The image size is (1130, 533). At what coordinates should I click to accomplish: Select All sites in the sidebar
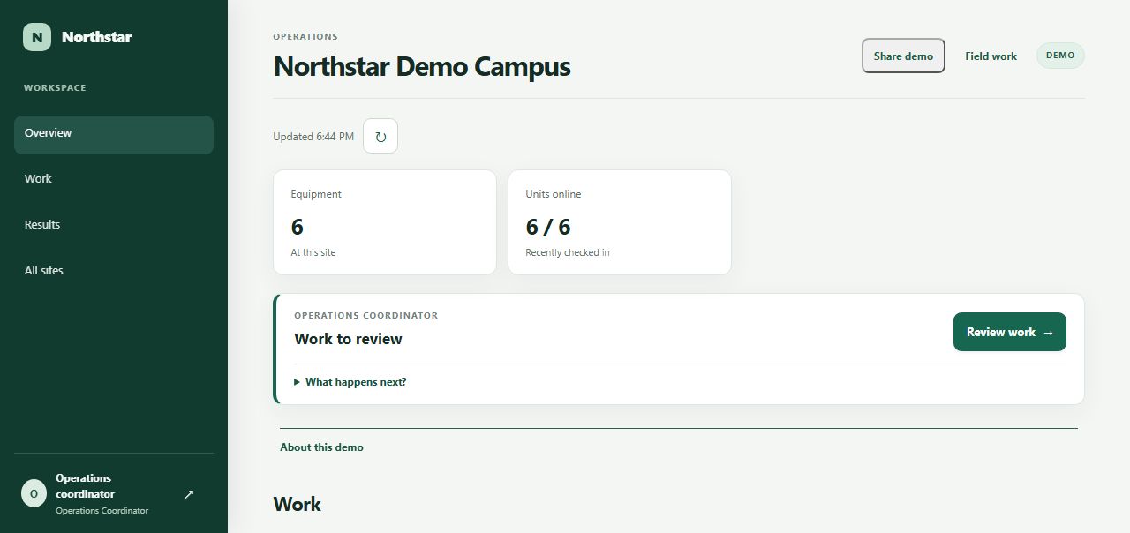click(x=114, y=271)
